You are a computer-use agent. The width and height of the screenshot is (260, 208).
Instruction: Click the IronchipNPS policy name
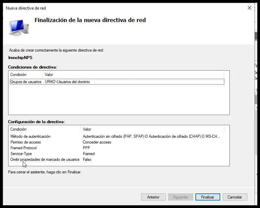[x=20, y=58]
